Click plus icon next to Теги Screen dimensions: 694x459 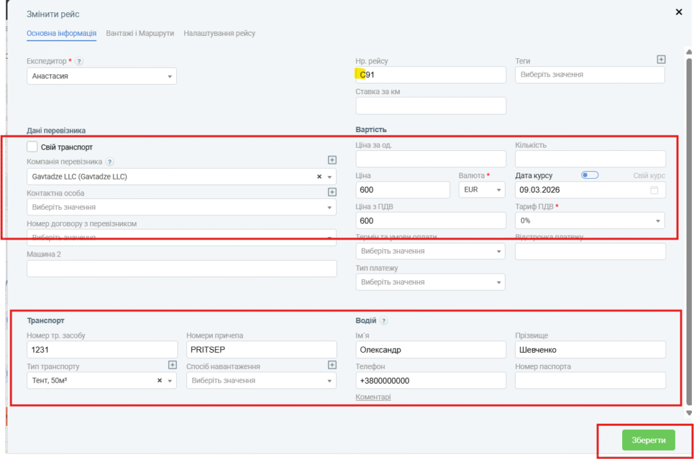661,60
